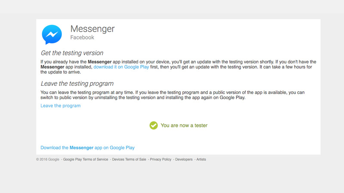This screenshot has width=344, height=193.
Task: Open the Devices Terms of Sale link
Action: click(x=129, y=160)
